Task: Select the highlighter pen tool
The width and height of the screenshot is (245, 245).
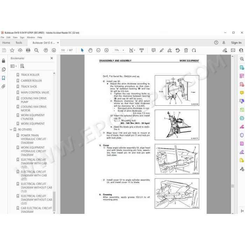Action: (x=162, y=50)
